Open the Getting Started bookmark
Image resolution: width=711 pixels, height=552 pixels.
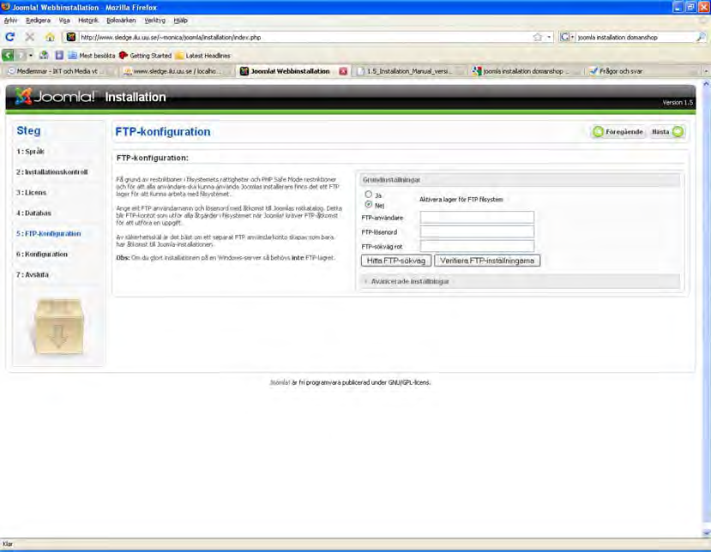[x=151, y=56]
